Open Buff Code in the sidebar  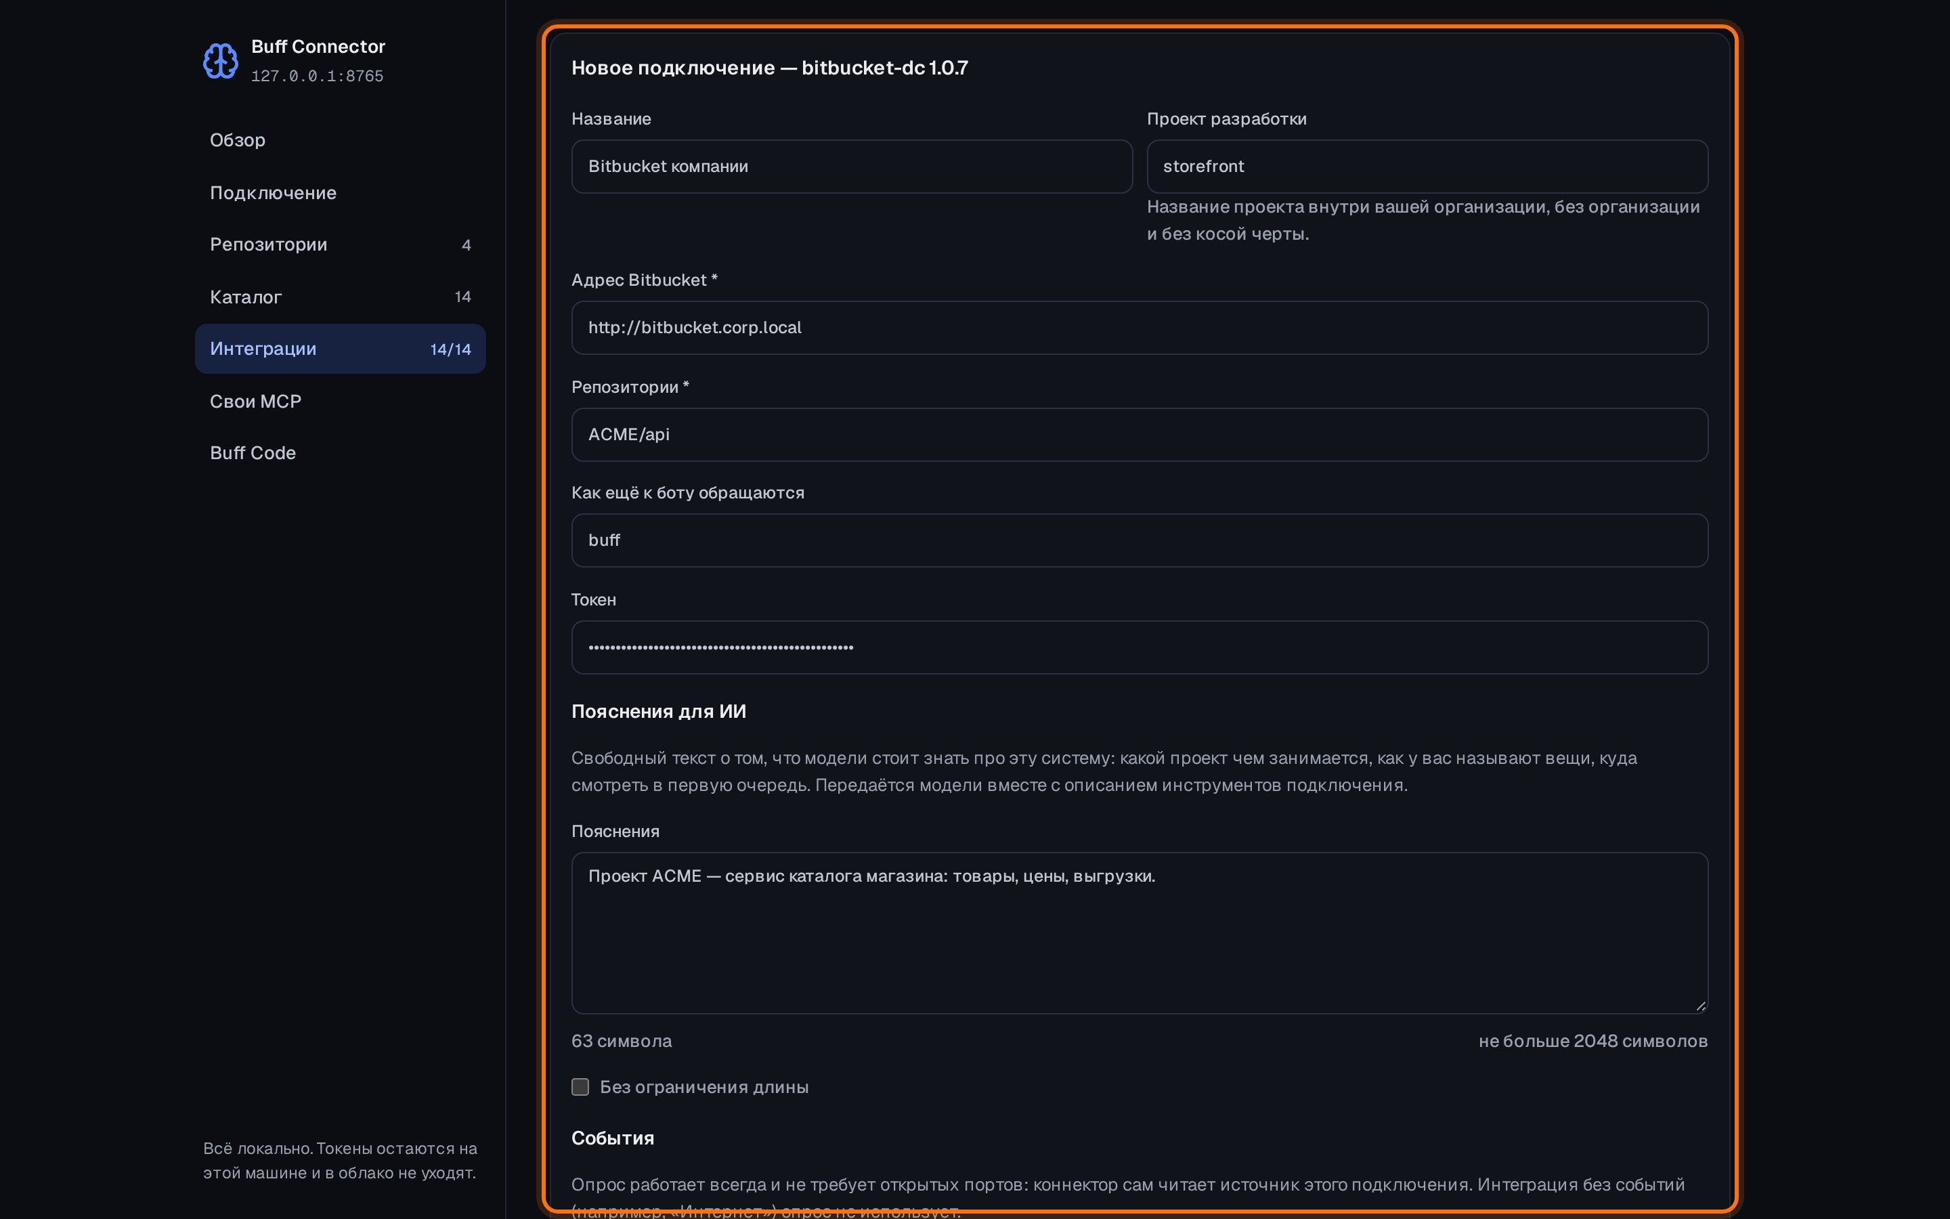(340, 453)
